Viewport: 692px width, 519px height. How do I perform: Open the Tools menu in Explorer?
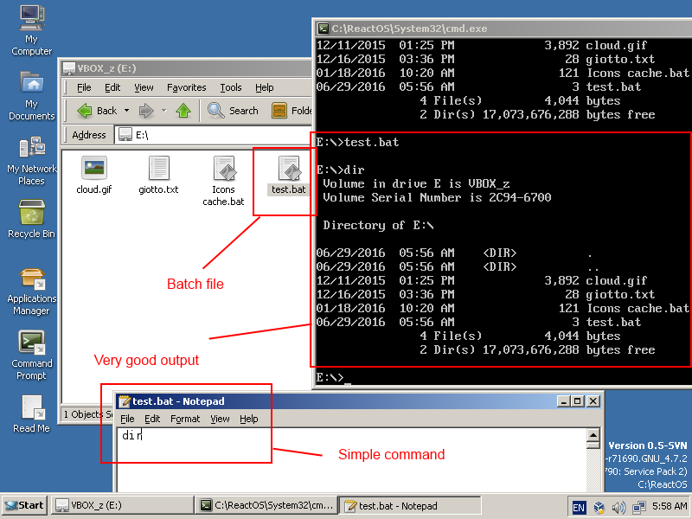tap(231, 87)
